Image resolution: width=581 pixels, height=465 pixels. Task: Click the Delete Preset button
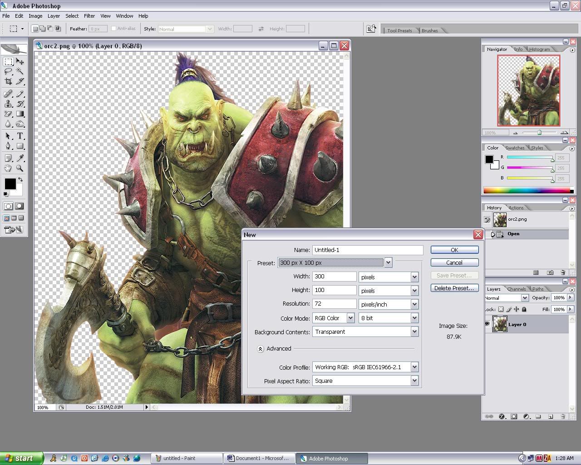point(454,288)
